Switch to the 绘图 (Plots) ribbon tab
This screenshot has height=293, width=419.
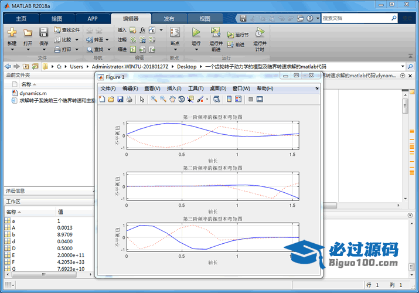(57, 19)
